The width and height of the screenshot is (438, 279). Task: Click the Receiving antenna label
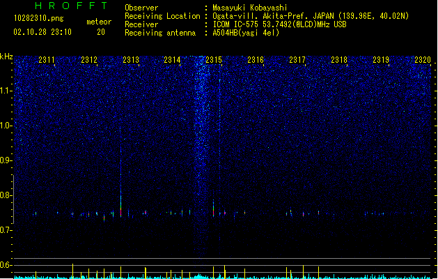(160, 33)
